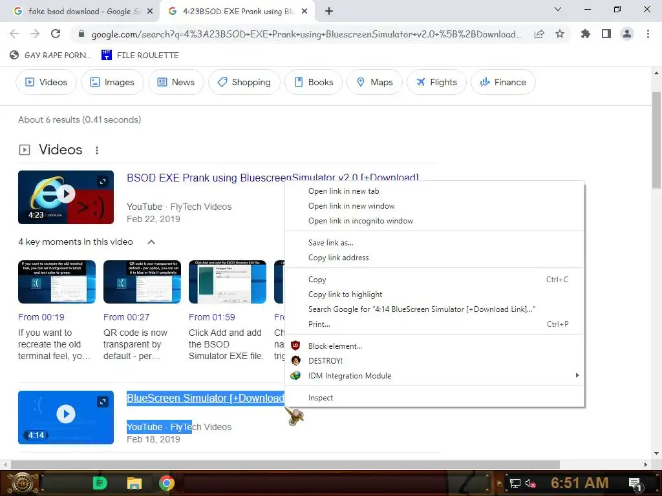Screen dimensions: 662x496
Task: Open the Flights filter chip
Action: tap(436, 82)
